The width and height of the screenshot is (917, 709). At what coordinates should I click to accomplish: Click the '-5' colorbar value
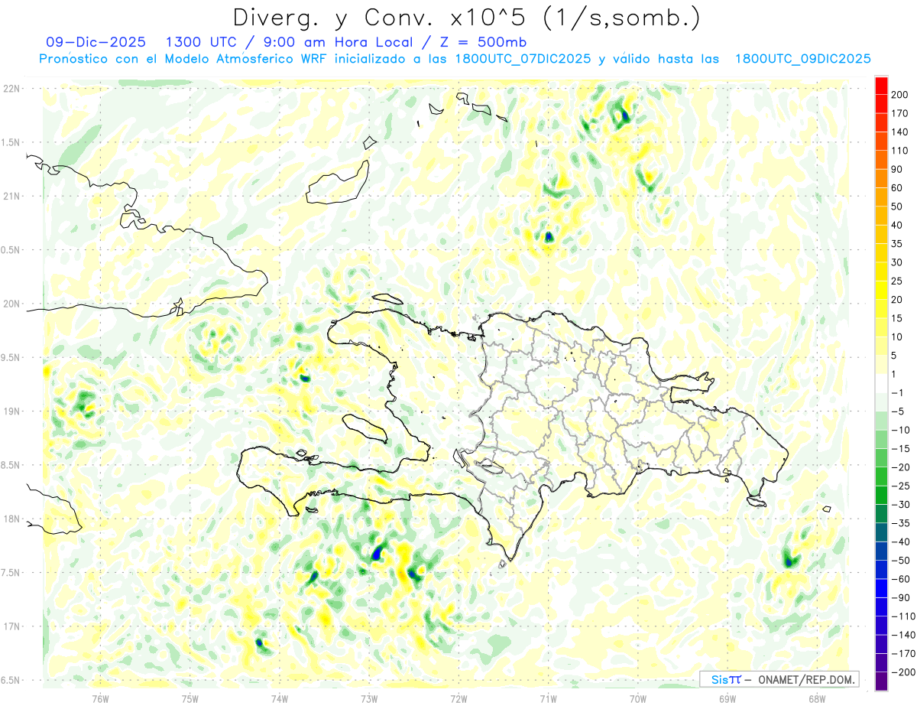point(898,411)
